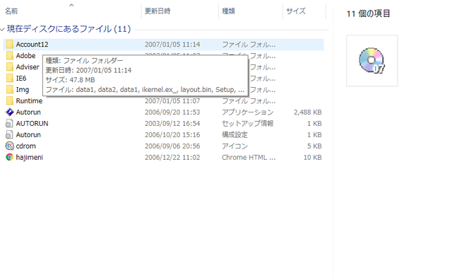
Task: Select the Img folder icon
Action: (x=9, y=90)
